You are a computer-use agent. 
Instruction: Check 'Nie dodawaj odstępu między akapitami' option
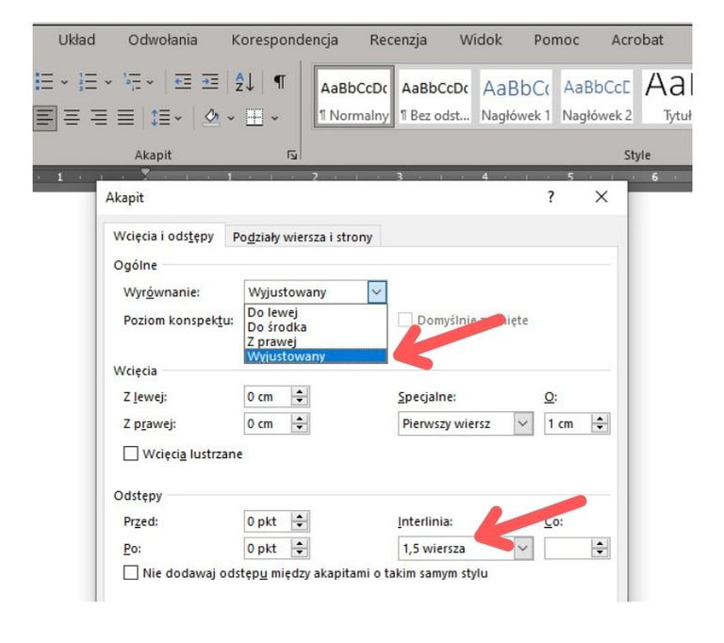132,572
